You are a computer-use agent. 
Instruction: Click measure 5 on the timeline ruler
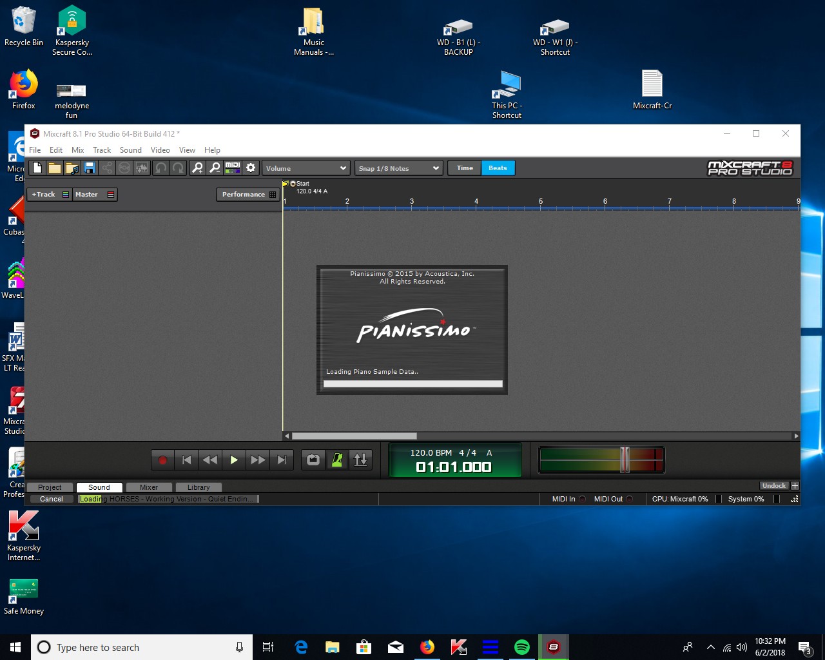coord(541,202)
